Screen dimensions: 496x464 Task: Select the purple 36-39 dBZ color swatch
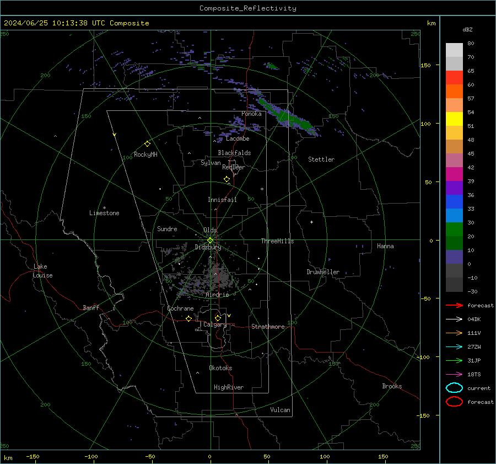click(x=454, y=188)
